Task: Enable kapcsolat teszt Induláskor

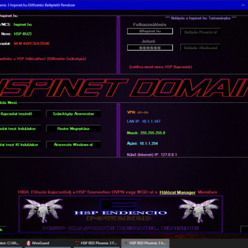Action: [x=20, y=129]
